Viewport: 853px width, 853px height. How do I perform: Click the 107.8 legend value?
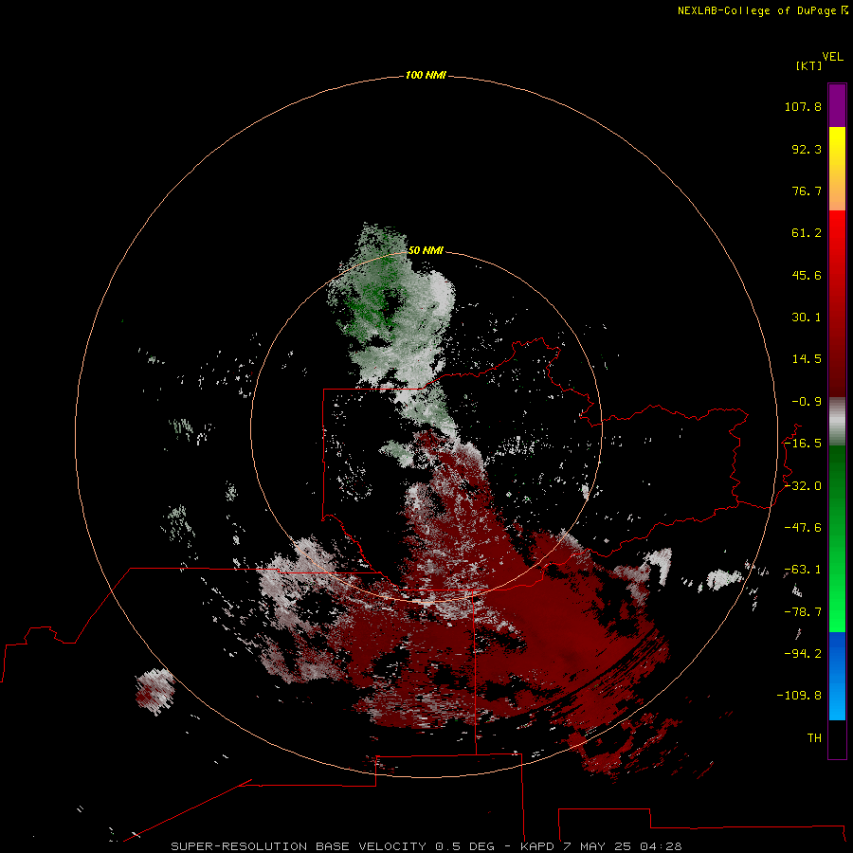[x=803, y=106]
